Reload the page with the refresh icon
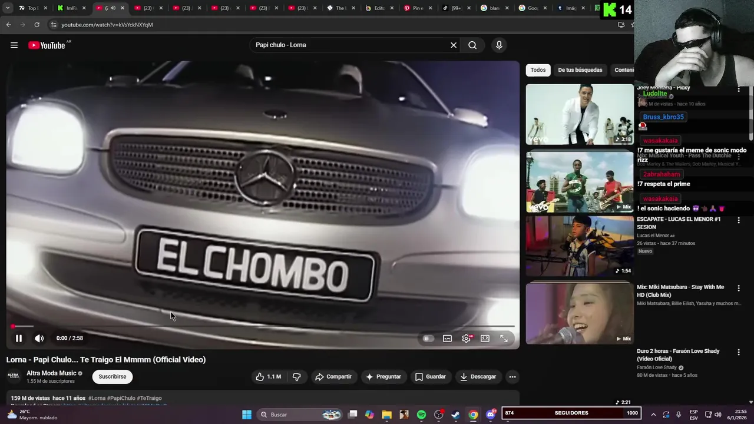The width and height of the screenshot is (754, 424). pos(37,25)
